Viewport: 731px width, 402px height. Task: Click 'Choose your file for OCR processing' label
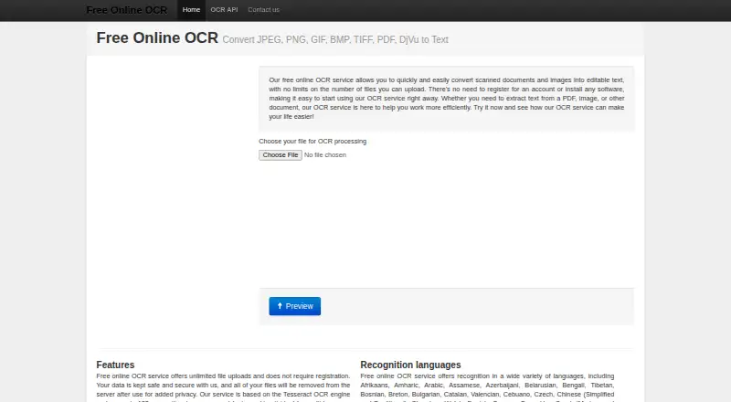(313, 142)
